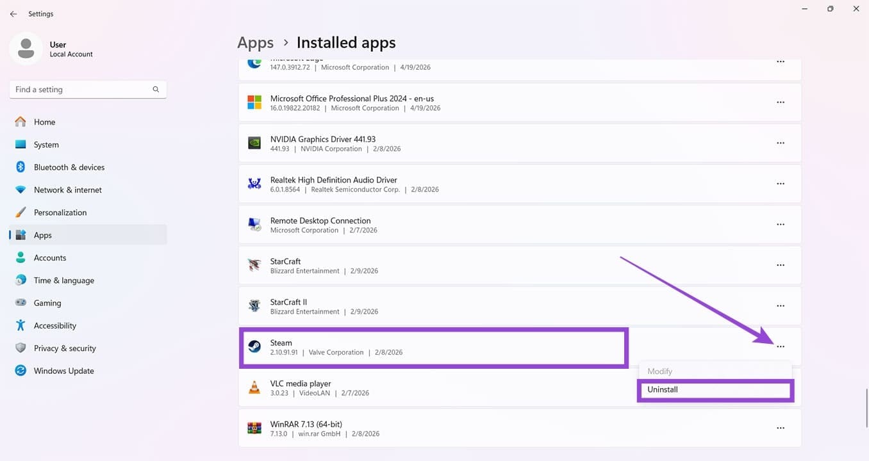The width and height of the screenshot is (869, 461).
Task: Click the Home sidebar icon
Action: 21,122
